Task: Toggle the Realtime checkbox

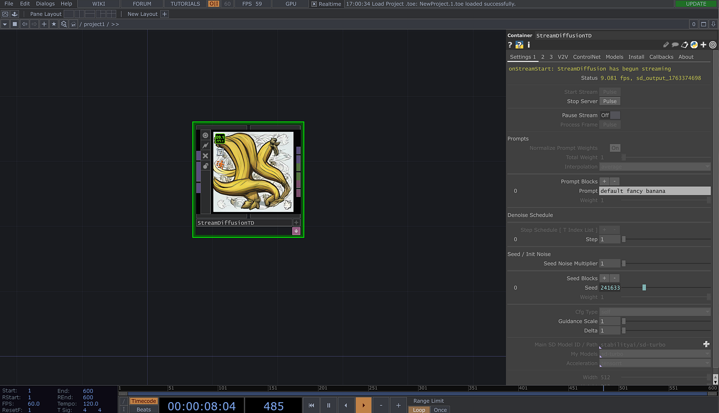Action: [x=314, y=4]
